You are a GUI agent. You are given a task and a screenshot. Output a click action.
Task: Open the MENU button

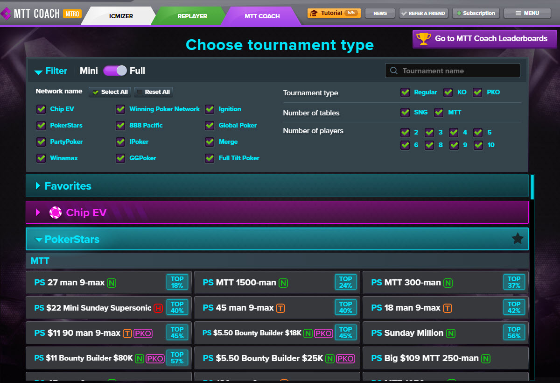tap(527, 13)
